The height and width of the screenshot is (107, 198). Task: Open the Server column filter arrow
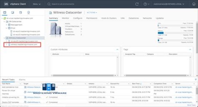[x=194, y=84]
